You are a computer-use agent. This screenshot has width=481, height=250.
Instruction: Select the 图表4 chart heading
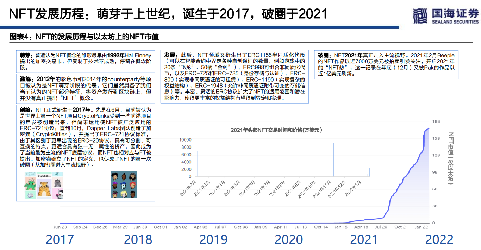click(x=84, y=37)
